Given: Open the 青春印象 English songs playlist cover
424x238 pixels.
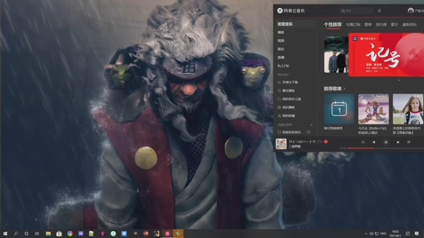Looking at the screenshot, I should coord(408,109).
